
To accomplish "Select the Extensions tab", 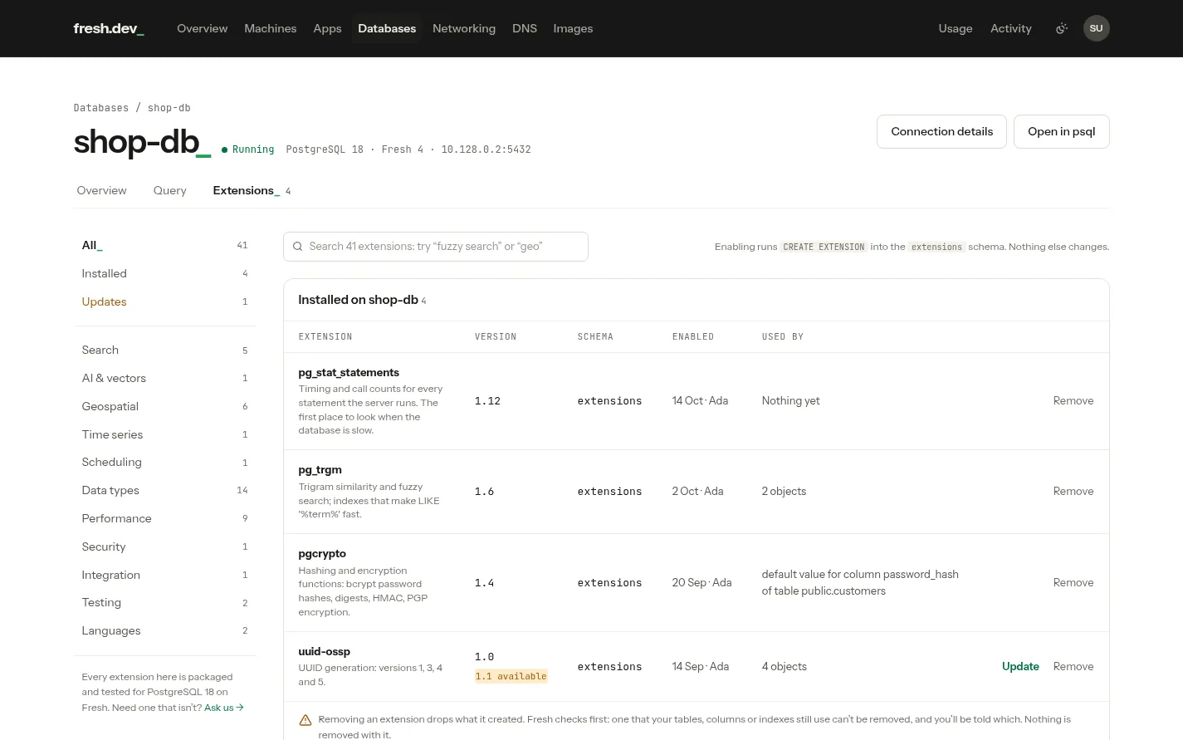I will [252, 190].
